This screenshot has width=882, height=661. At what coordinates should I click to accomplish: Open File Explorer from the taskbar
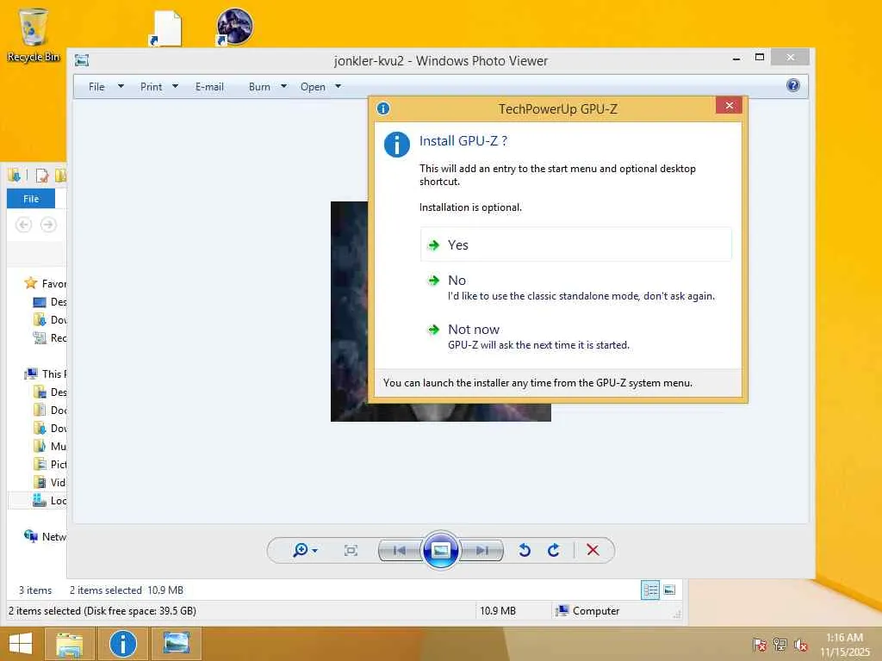(x=69, y=644)
